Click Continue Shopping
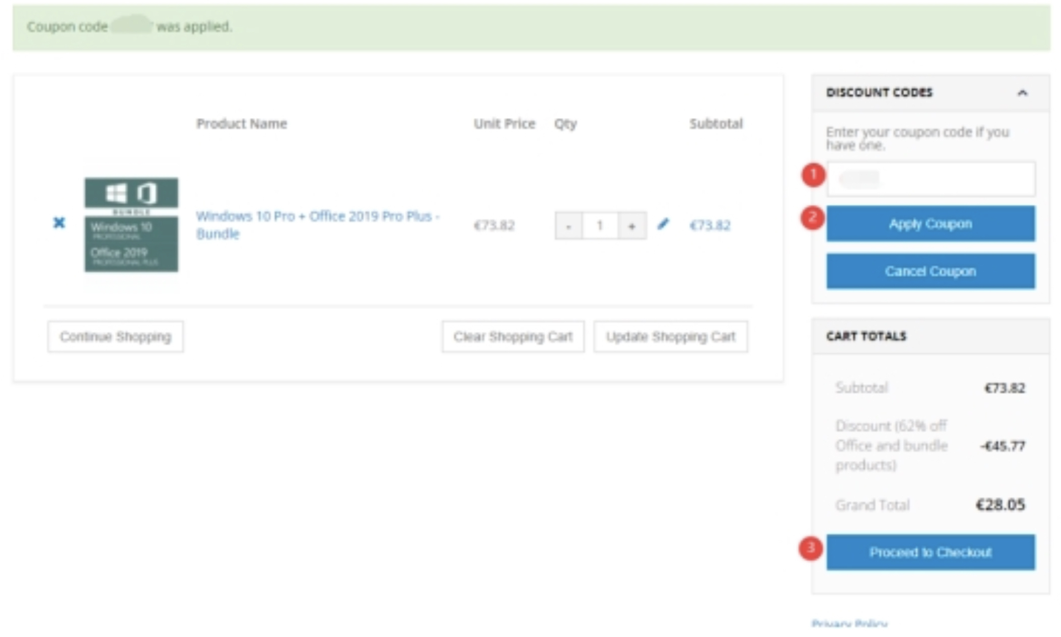This screenshot has height=637, width=1061. pyautogui.click(x=115, y=337)
